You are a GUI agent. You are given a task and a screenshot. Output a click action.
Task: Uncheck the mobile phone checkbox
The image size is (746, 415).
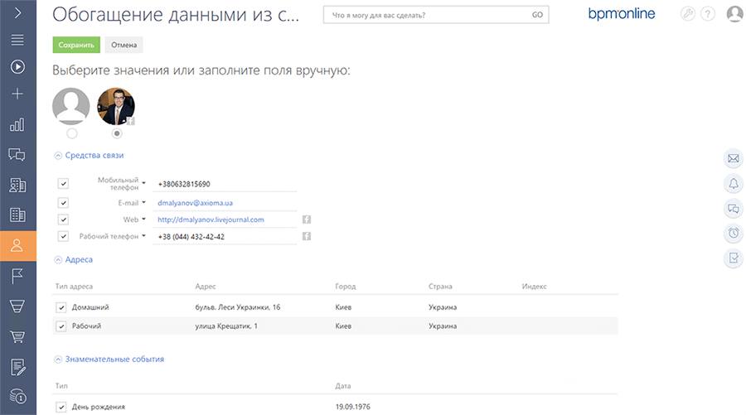(63, 184)
